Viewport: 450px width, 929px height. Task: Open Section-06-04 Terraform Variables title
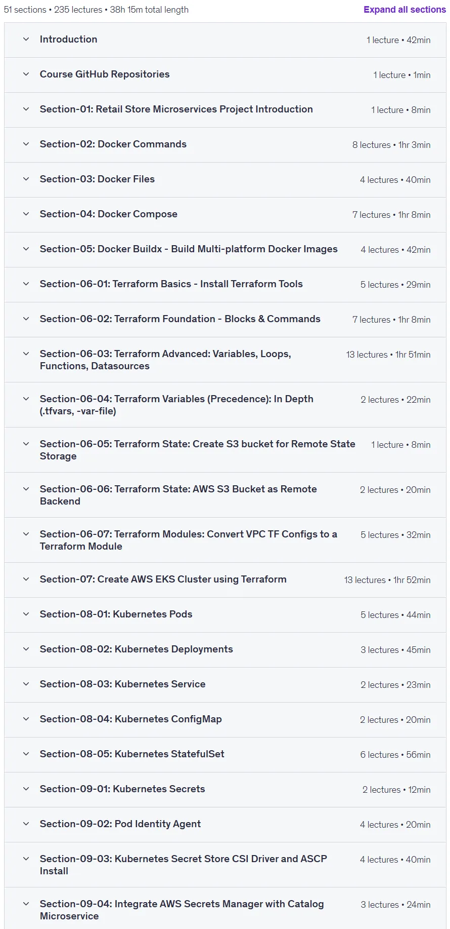point(176,405)
